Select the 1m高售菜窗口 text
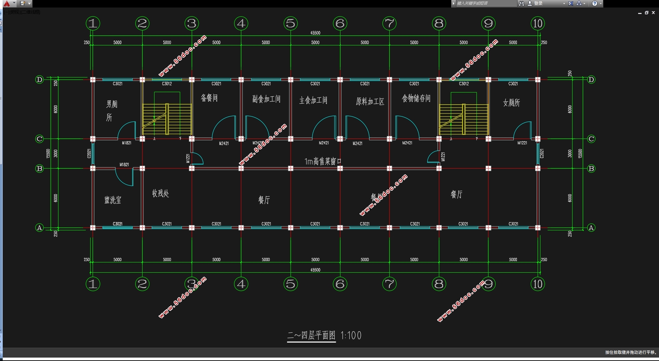This screenshot has height=361, width=659. pyautogui.click(x=323, y=161)
